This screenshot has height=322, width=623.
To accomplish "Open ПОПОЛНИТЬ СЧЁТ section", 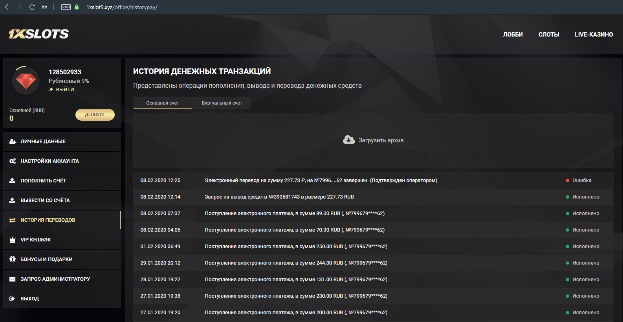I will 62,181.
